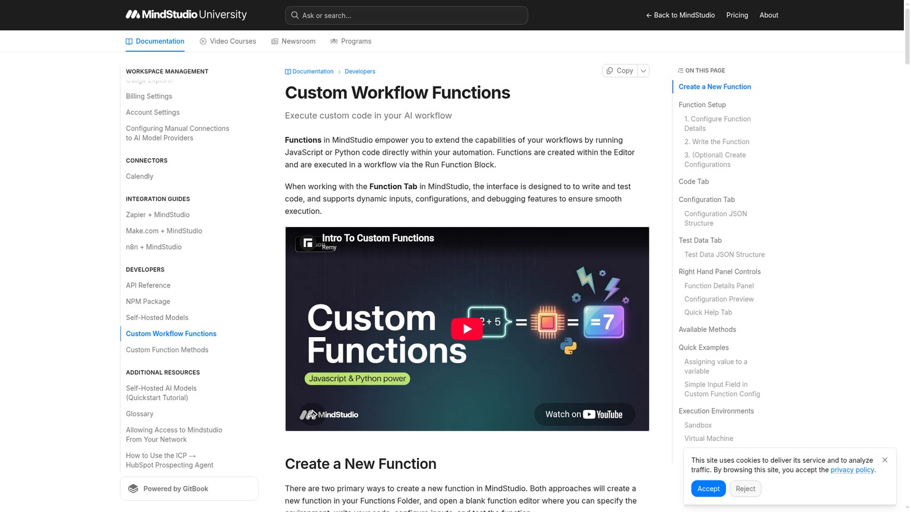This screenshot has height=512, width=911.
Task: Jump to Function Setup section
Action: click(702, 105)
